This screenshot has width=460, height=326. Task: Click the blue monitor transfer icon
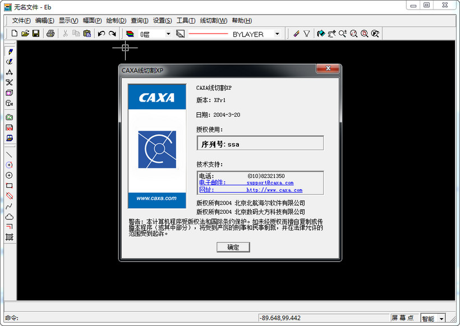[10, 138]
